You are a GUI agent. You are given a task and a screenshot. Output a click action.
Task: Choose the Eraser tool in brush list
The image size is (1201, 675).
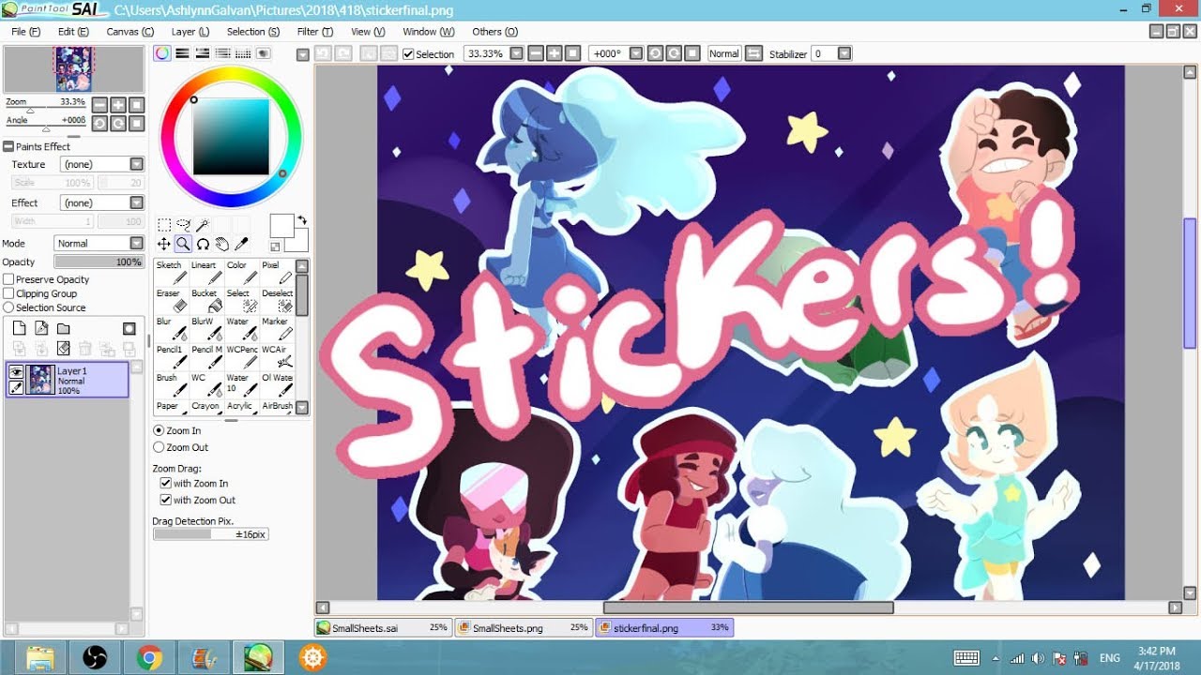pyautogui.click(x=171, y=300)
